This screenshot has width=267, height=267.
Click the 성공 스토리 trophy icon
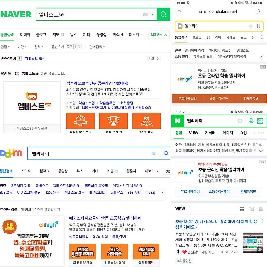[113, 121]
